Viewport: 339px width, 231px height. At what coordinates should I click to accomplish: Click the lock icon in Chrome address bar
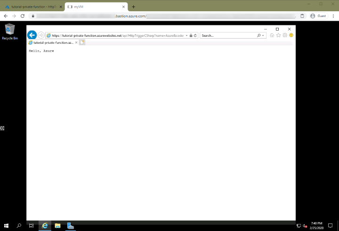click(x=33, y=16)
